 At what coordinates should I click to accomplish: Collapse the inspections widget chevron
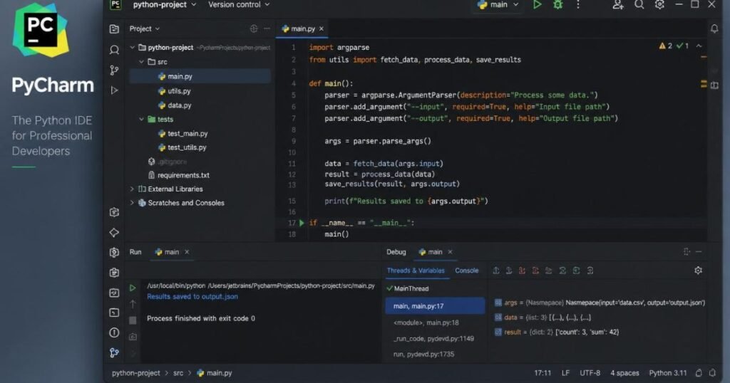tap(699, 46)
